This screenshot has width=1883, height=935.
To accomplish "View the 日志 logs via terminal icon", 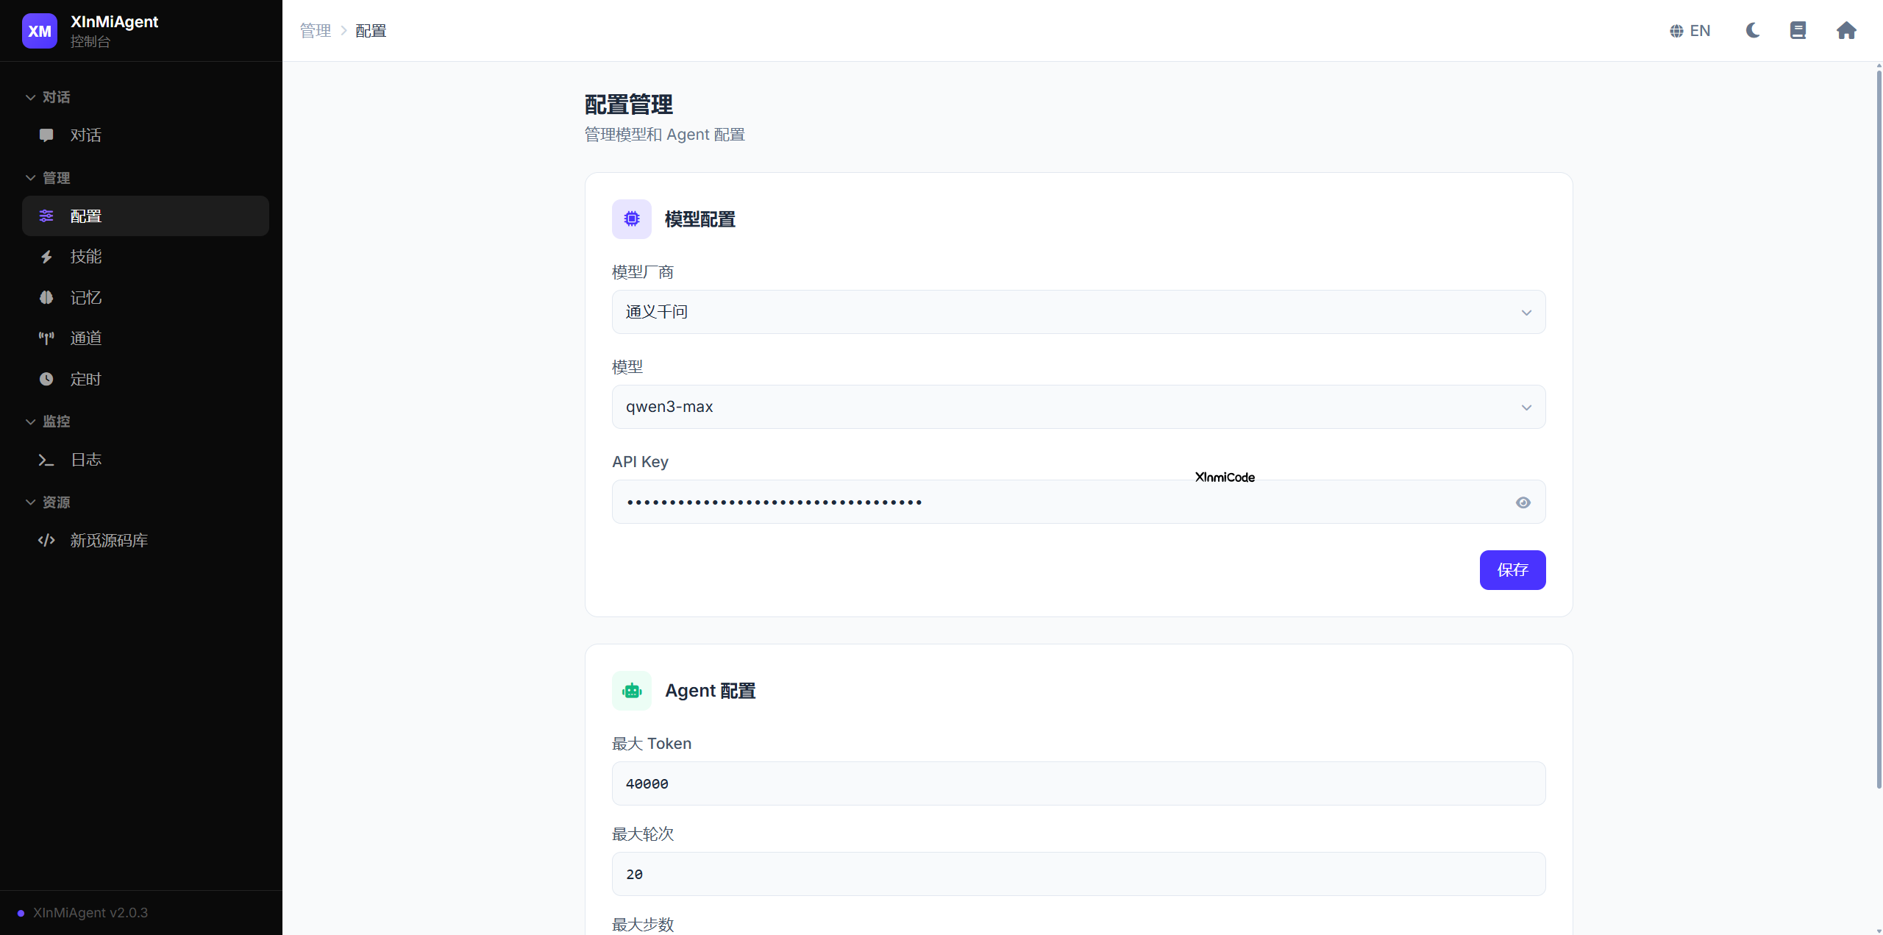I will (46, 459).
